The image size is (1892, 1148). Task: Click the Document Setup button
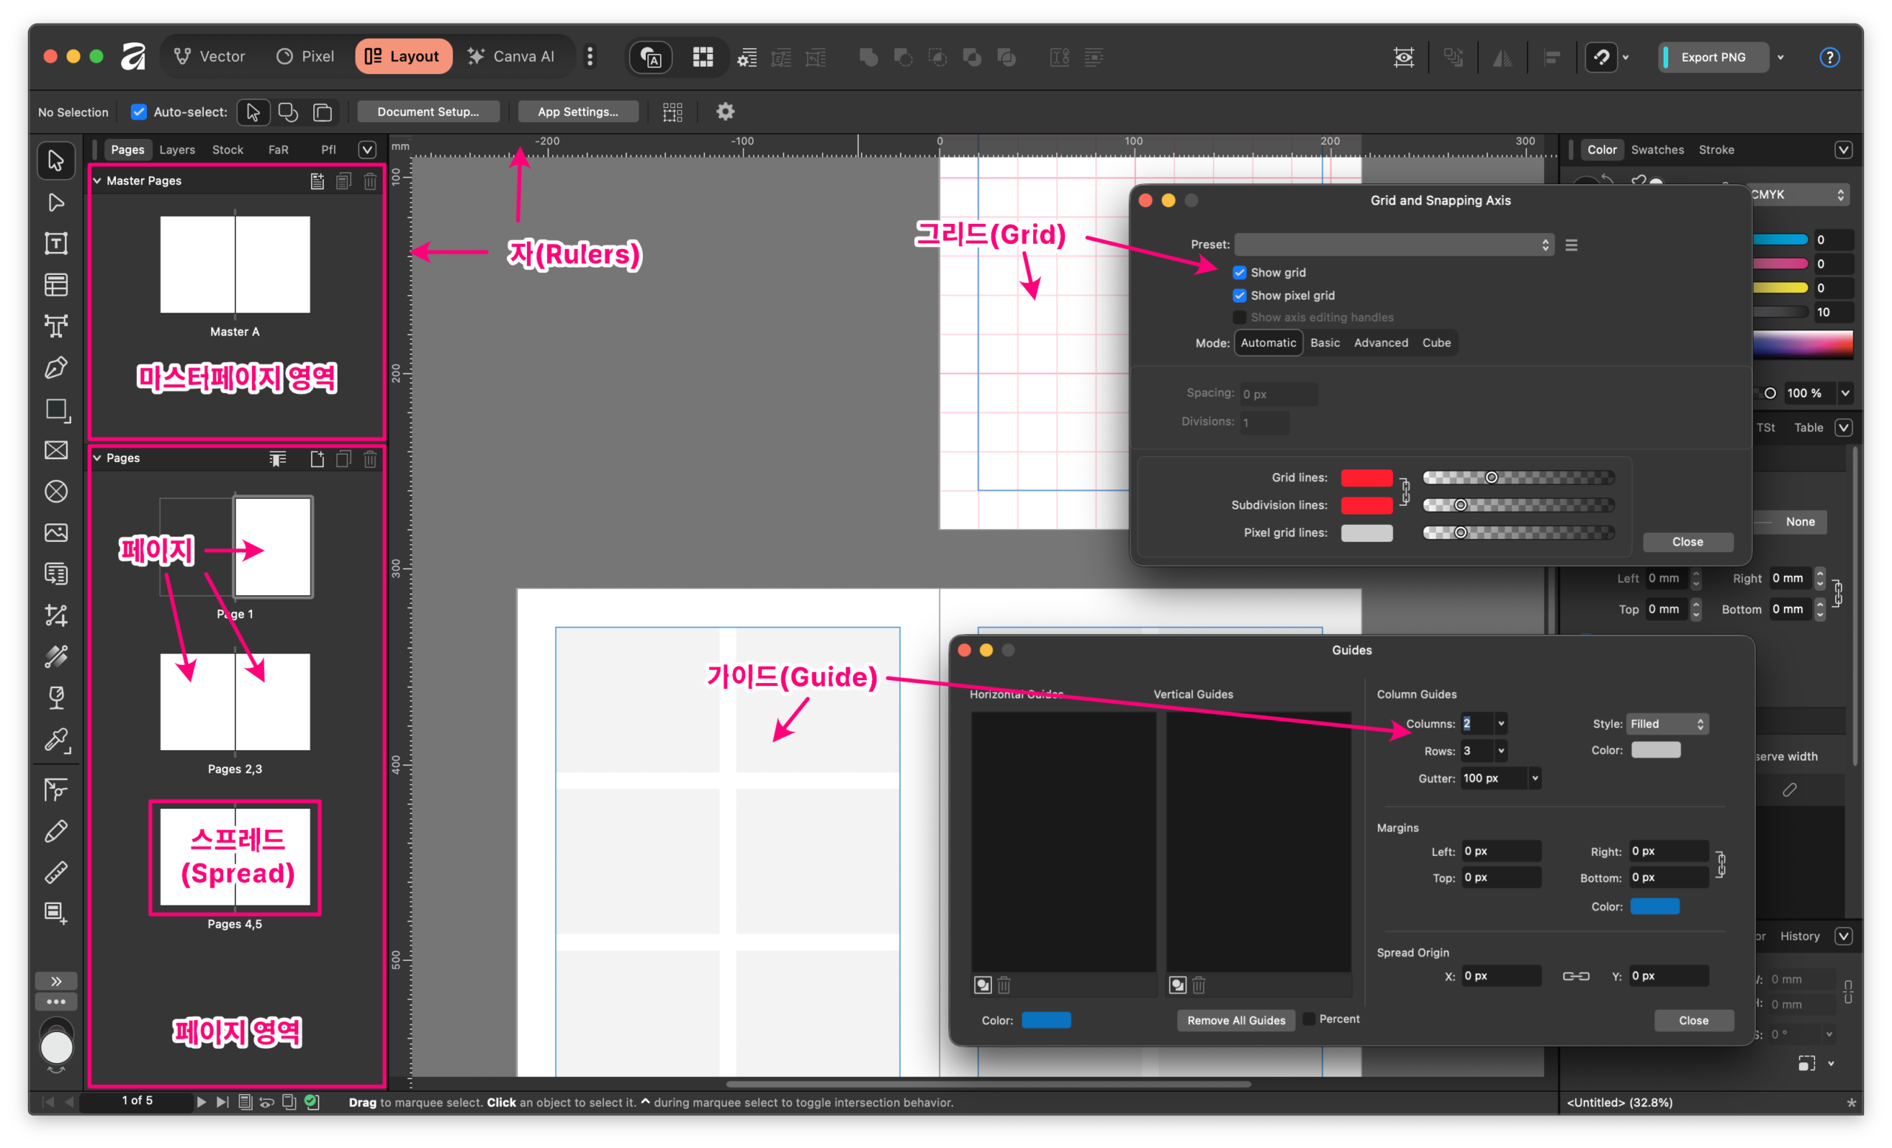[x=428, y=112]
